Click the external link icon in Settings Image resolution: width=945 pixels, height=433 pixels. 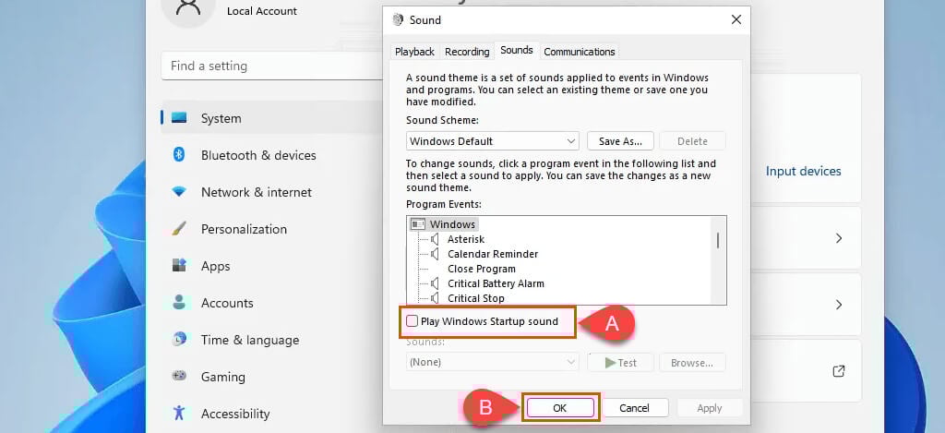[x=838, y=371]
